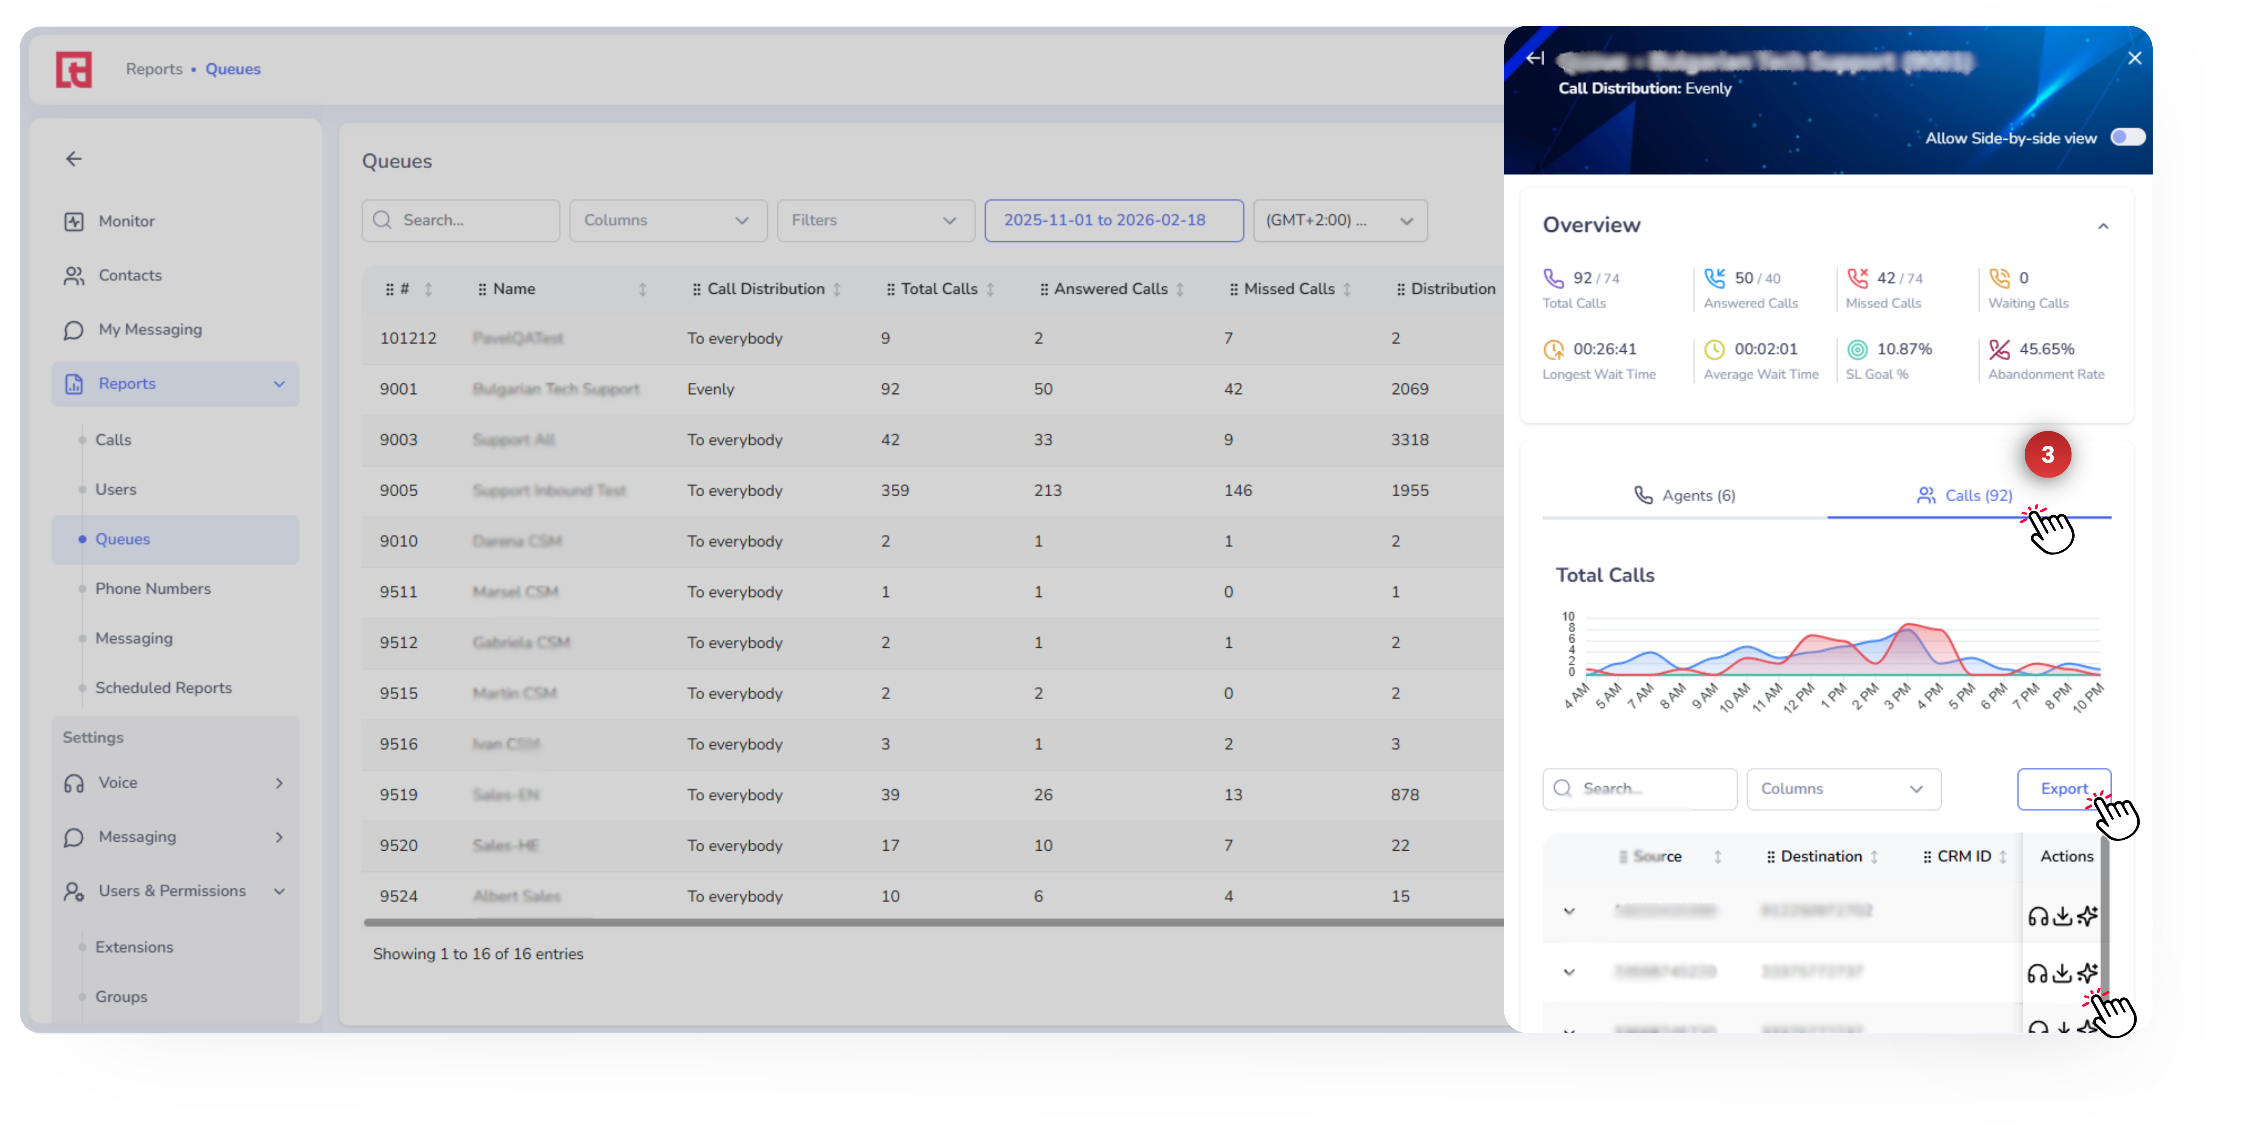The width and height of the screenshot is (2249, 1130).
Task: Click the collapse panel arrow in the header
Action: click(x=1535, y=58)
